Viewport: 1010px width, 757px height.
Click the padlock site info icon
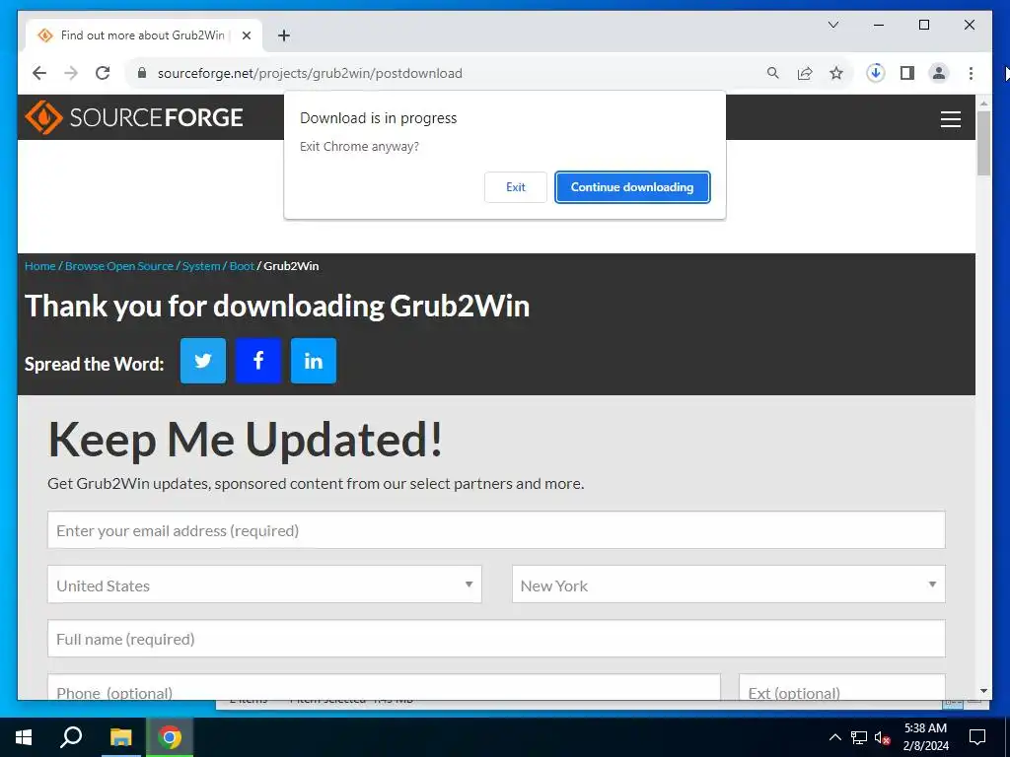(142, 73)
